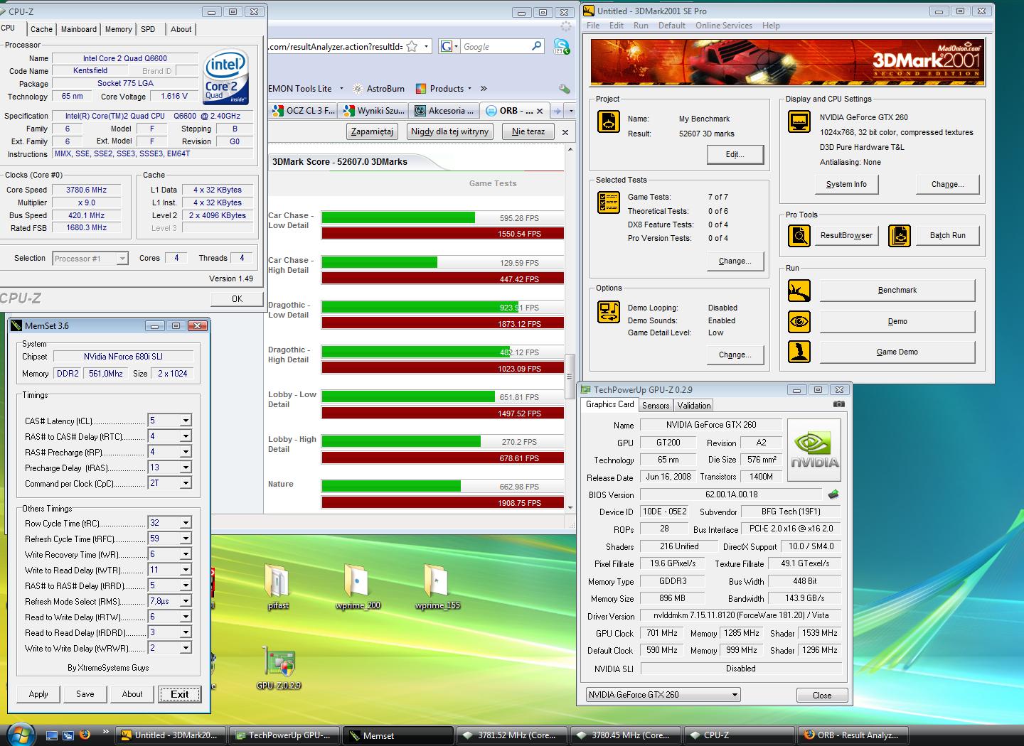Click the browser address bar URL
The image size is (1024, 746).
click(336, 46)
